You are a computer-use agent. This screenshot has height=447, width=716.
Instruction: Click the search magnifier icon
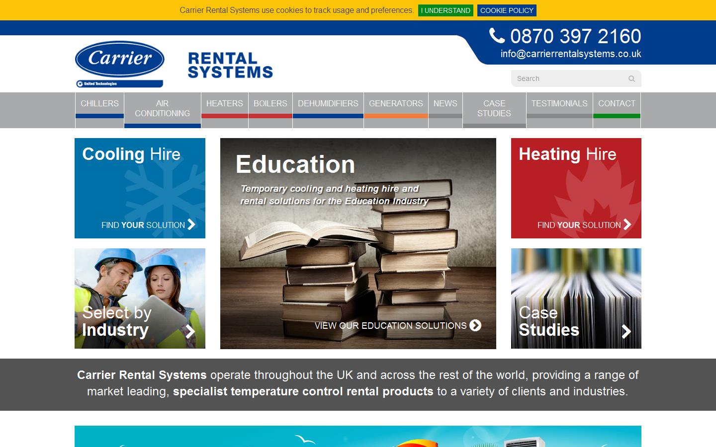click(x=631, y=78)
